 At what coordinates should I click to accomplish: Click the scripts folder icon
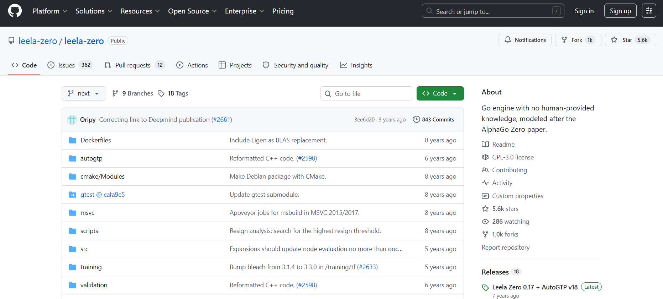click(73, 231)
